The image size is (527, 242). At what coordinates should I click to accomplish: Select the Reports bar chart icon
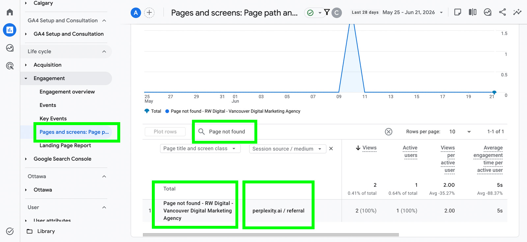(10, 30)
